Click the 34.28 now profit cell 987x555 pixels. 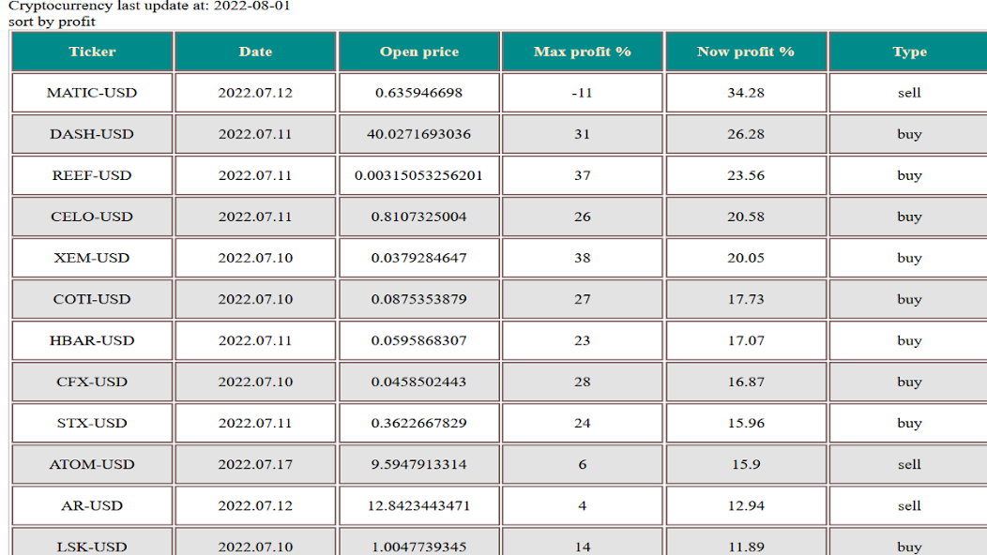[x=746, y=93]
